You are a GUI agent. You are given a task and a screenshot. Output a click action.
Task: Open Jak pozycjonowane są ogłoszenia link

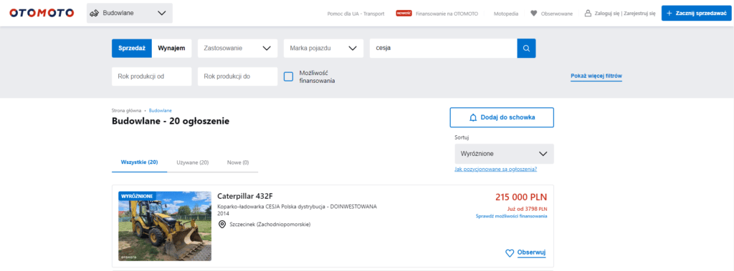[x=496, y=169]
